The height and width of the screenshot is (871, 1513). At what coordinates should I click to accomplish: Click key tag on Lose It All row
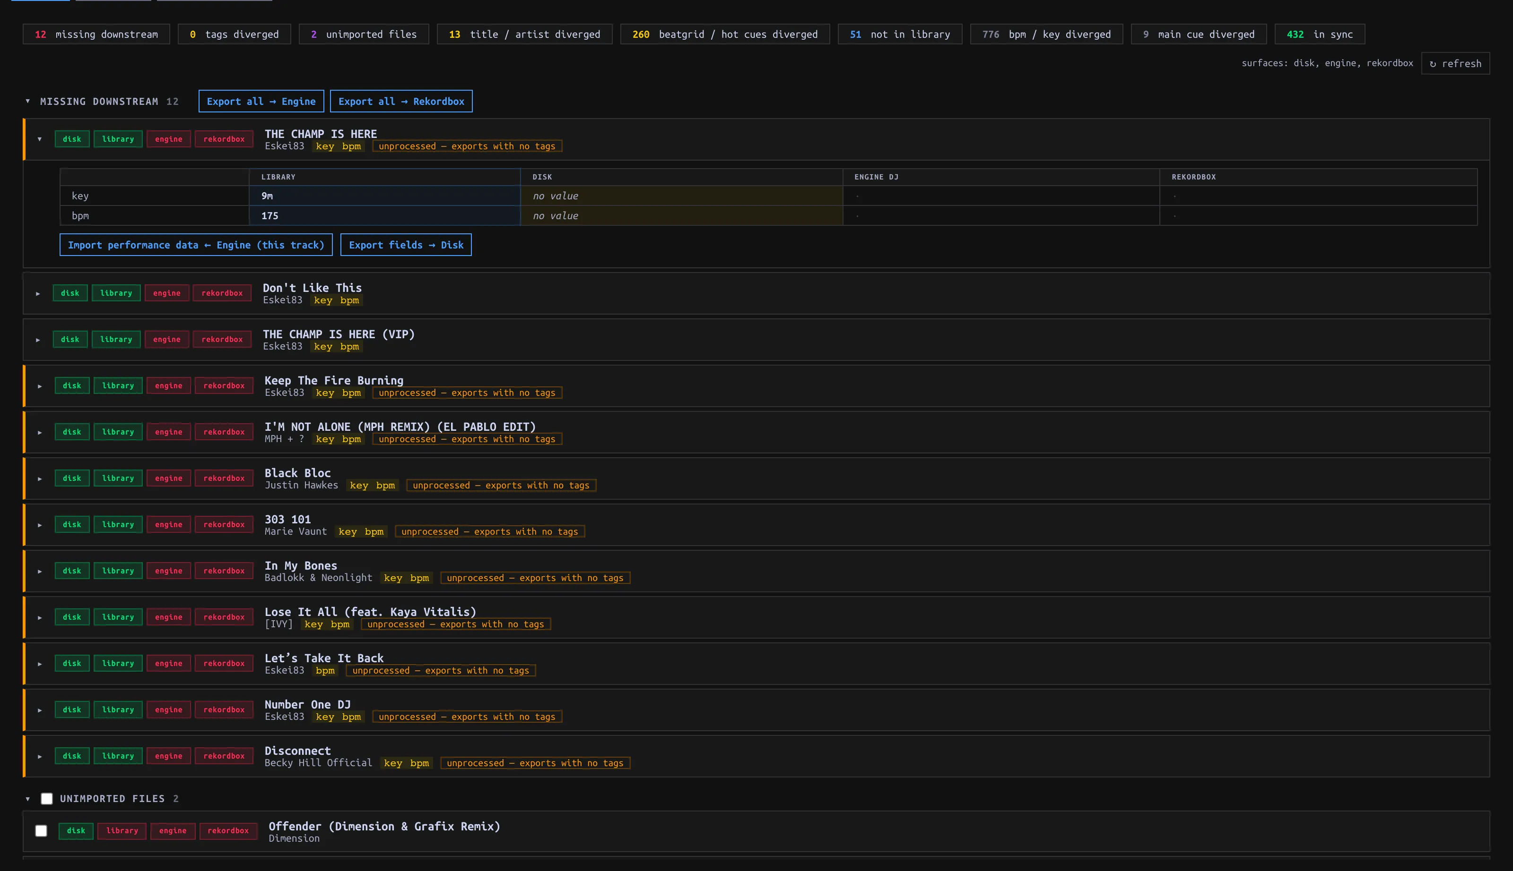click(314, 624)
